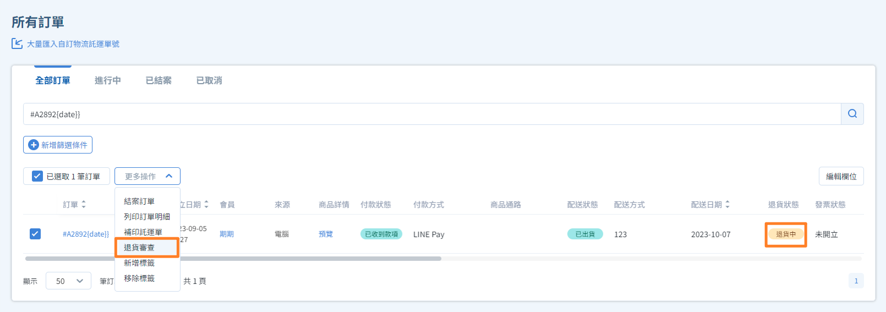This screenshot has width=886, height=312.
Task: Open the 50 per page dropdown
Action: click(x=68, y=281)
